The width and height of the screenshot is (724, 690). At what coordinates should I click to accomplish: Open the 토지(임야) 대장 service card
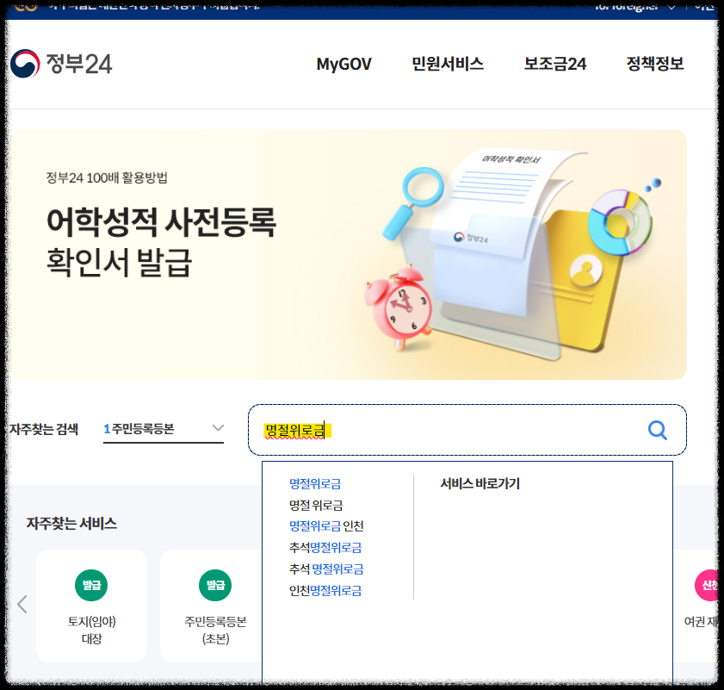[x=91, y=606]
